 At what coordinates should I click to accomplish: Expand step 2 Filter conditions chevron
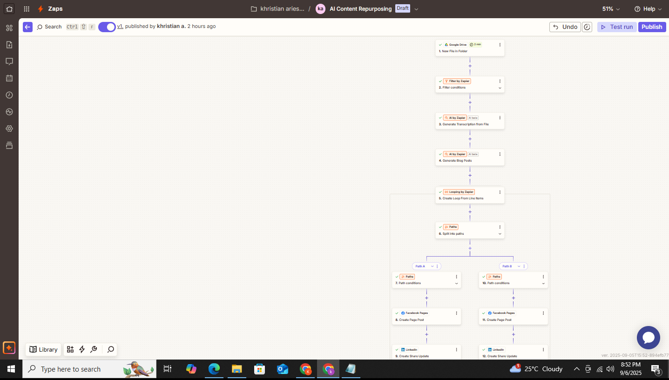(500, 88)
